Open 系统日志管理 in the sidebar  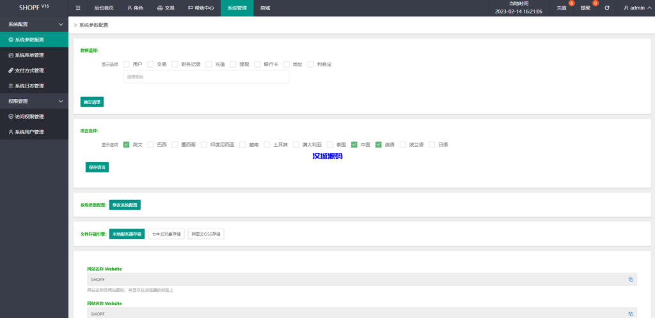point(29,86)
